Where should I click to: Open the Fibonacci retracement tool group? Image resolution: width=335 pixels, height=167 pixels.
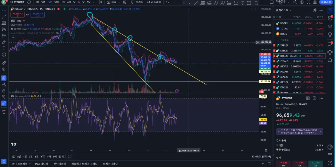click(4, 23)
